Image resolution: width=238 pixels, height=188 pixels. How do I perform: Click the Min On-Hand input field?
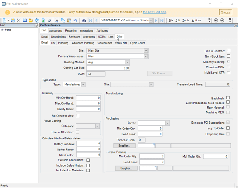tap(88, 98)
